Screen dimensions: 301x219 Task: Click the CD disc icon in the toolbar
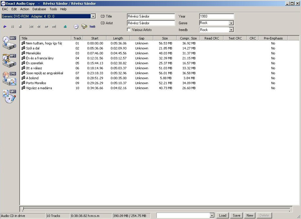pyautogui.click(x=76, y=27)
